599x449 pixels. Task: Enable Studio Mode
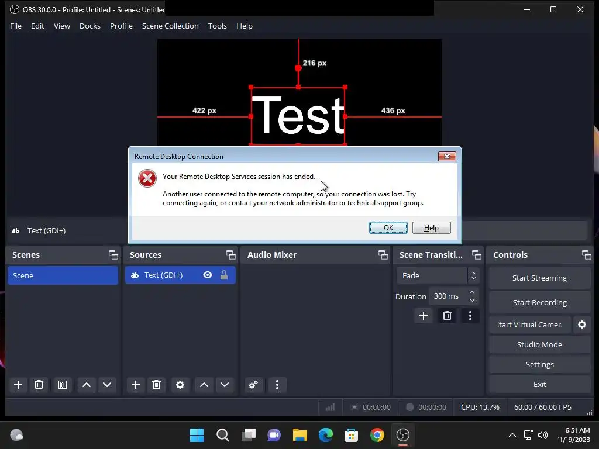(x=539, y=344)
